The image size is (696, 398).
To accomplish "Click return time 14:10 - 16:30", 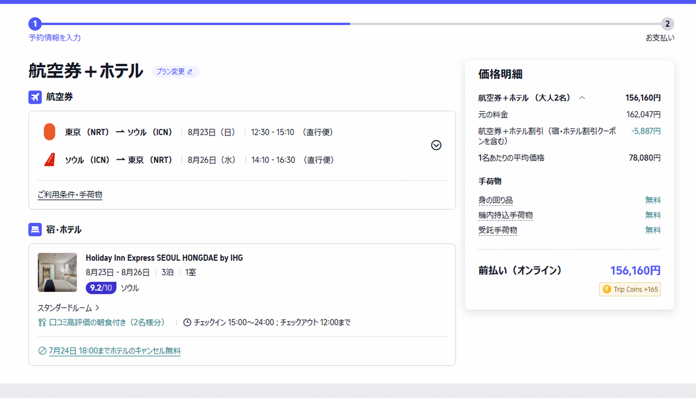I will pos(273,160).
